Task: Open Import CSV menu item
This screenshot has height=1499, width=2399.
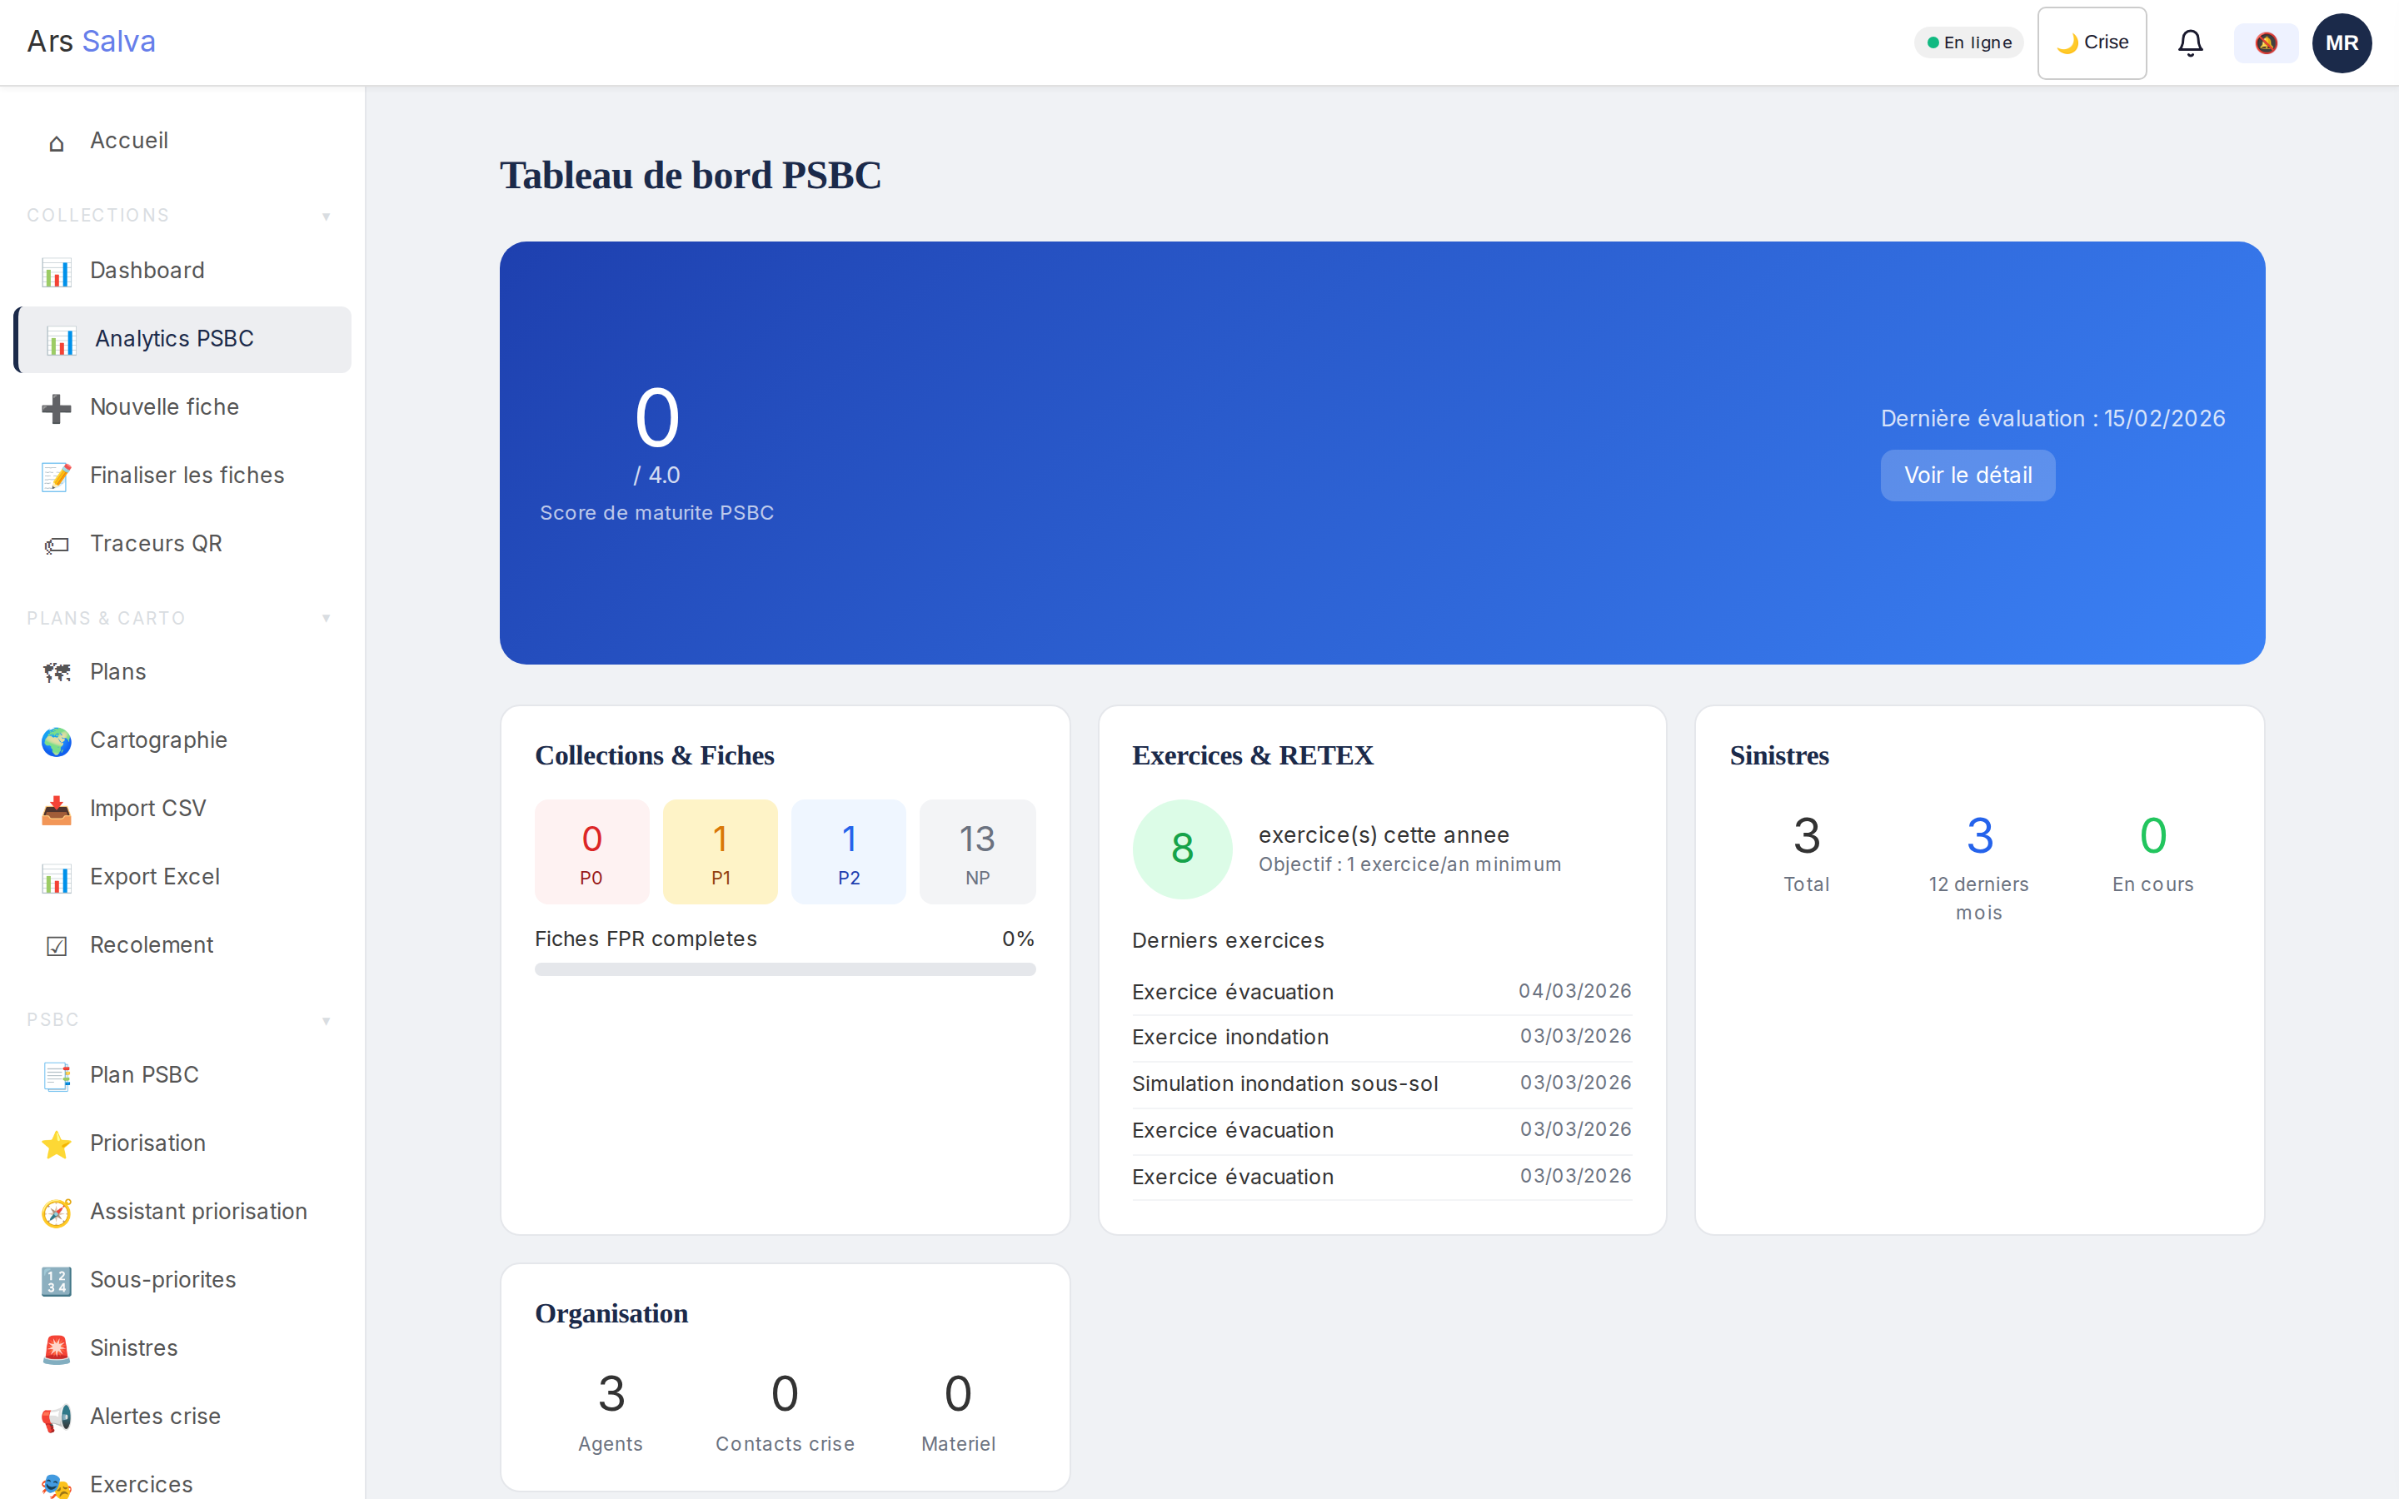Action: (182, 809)
